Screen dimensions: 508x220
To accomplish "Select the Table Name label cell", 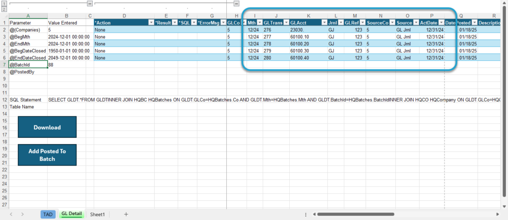I will 28,107.
